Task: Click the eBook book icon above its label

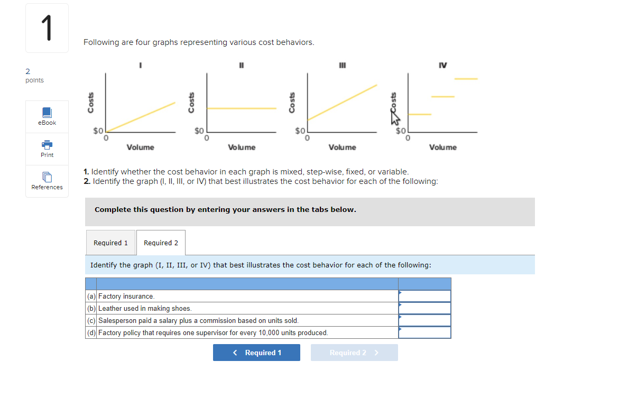Action: (x=47, y=112)
